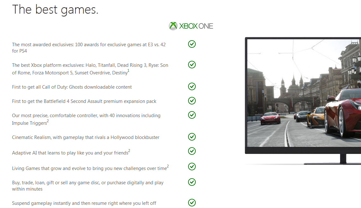Expand footnote 2 after Impulse Triggers
The height and width of the screenshot is (208, 361).
[47, 121]
